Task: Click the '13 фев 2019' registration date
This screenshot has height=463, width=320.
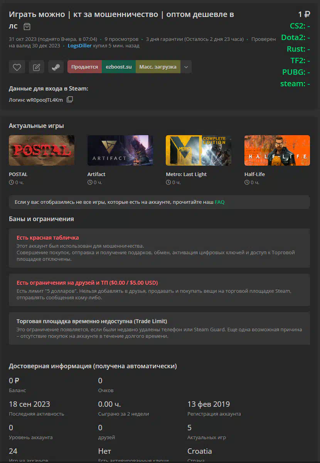Action: click(x=209, y=404)
